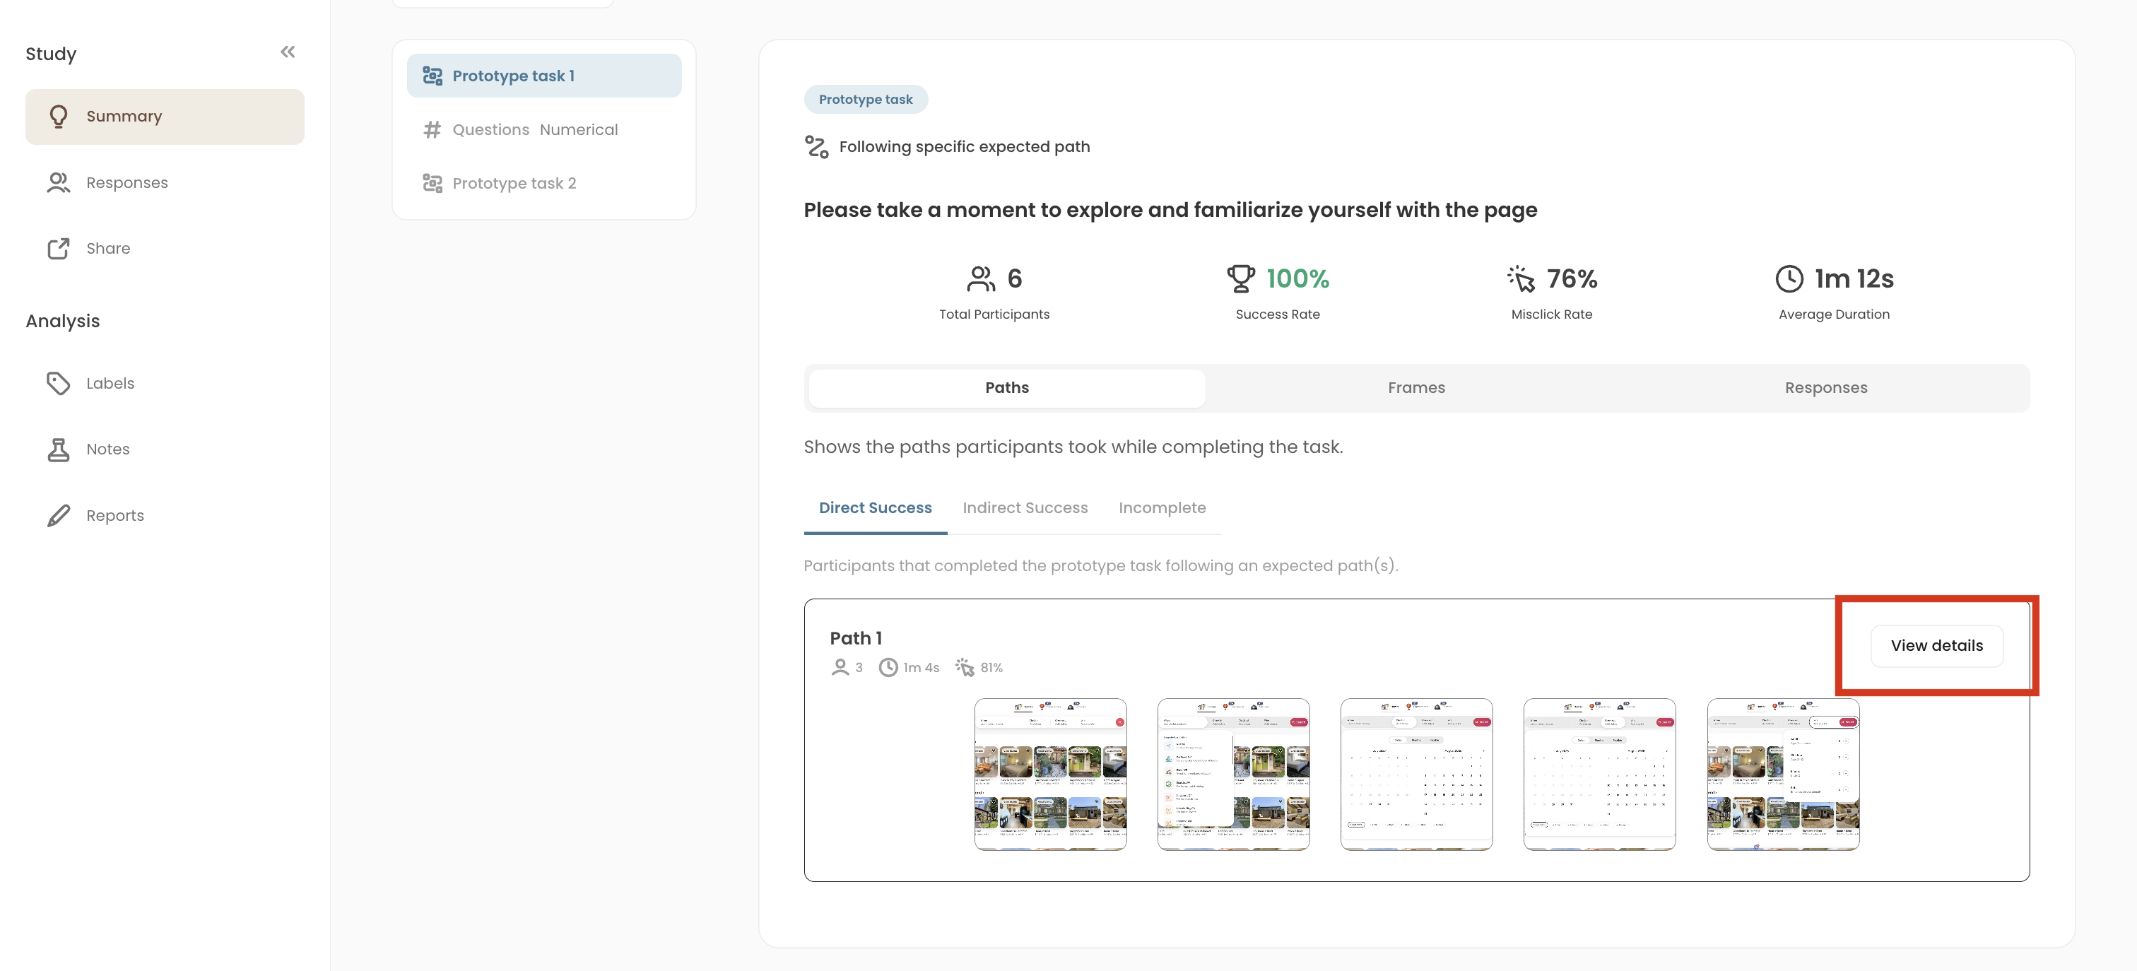Open the Responses sidebar item

tap(164, 182)
